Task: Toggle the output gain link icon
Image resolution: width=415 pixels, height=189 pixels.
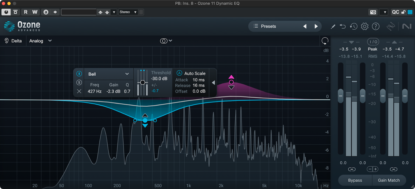Action: click(x=393, y=169)
